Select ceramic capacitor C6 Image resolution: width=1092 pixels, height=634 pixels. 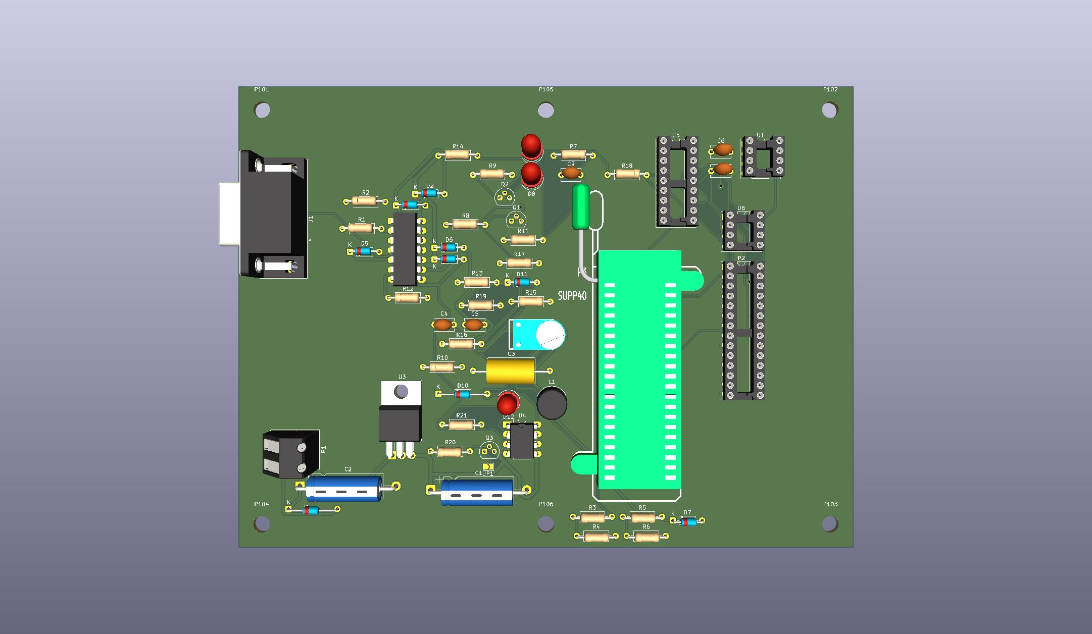point(721,149)
